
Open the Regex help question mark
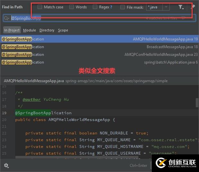111,7
